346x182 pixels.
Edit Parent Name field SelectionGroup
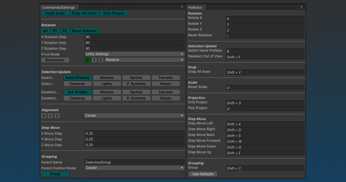coord(135,162)
